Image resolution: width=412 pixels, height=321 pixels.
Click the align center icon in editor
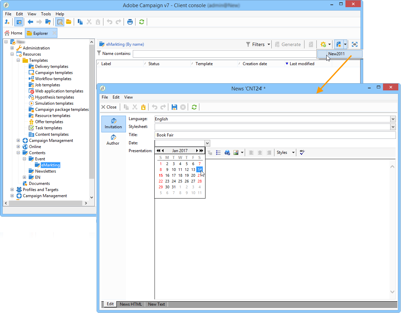(x=260, y=152)
